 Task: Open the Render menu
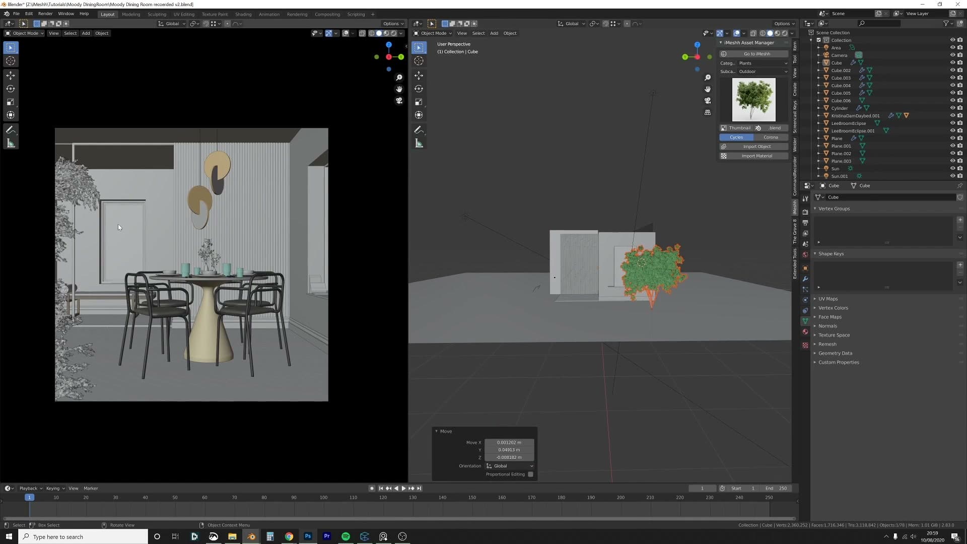coord(45,14)
